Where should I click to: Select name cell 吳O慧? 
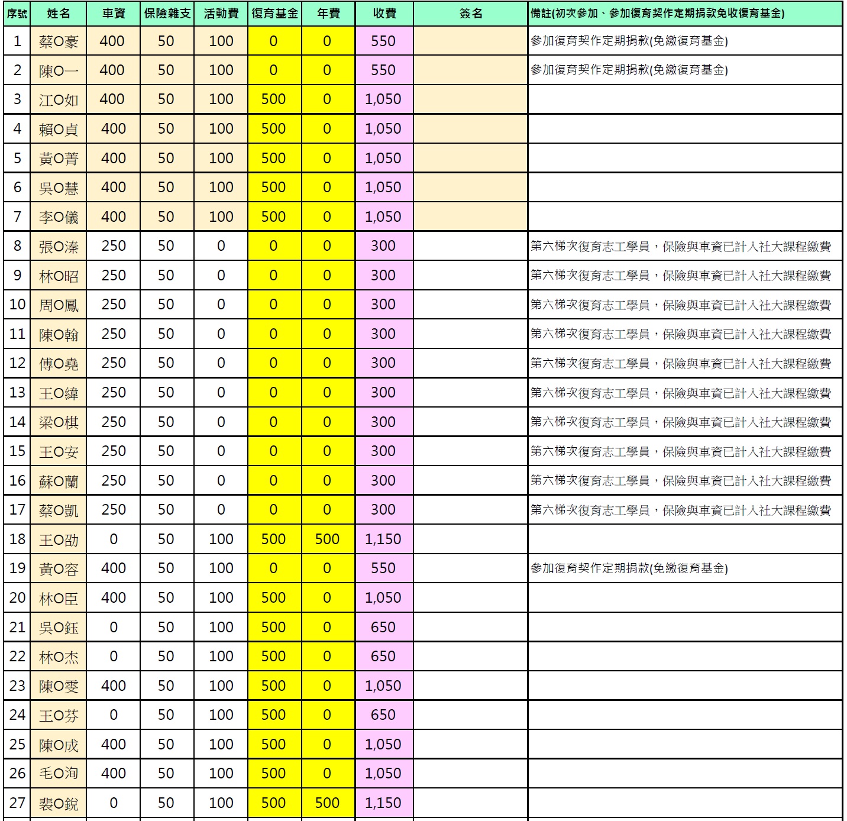click(59, 188)
